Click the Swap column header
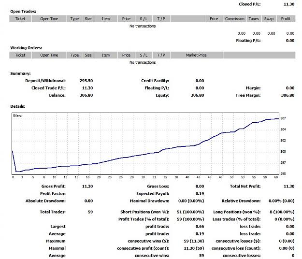The width and height of the screenshot is (302, 259). [269, 19]
